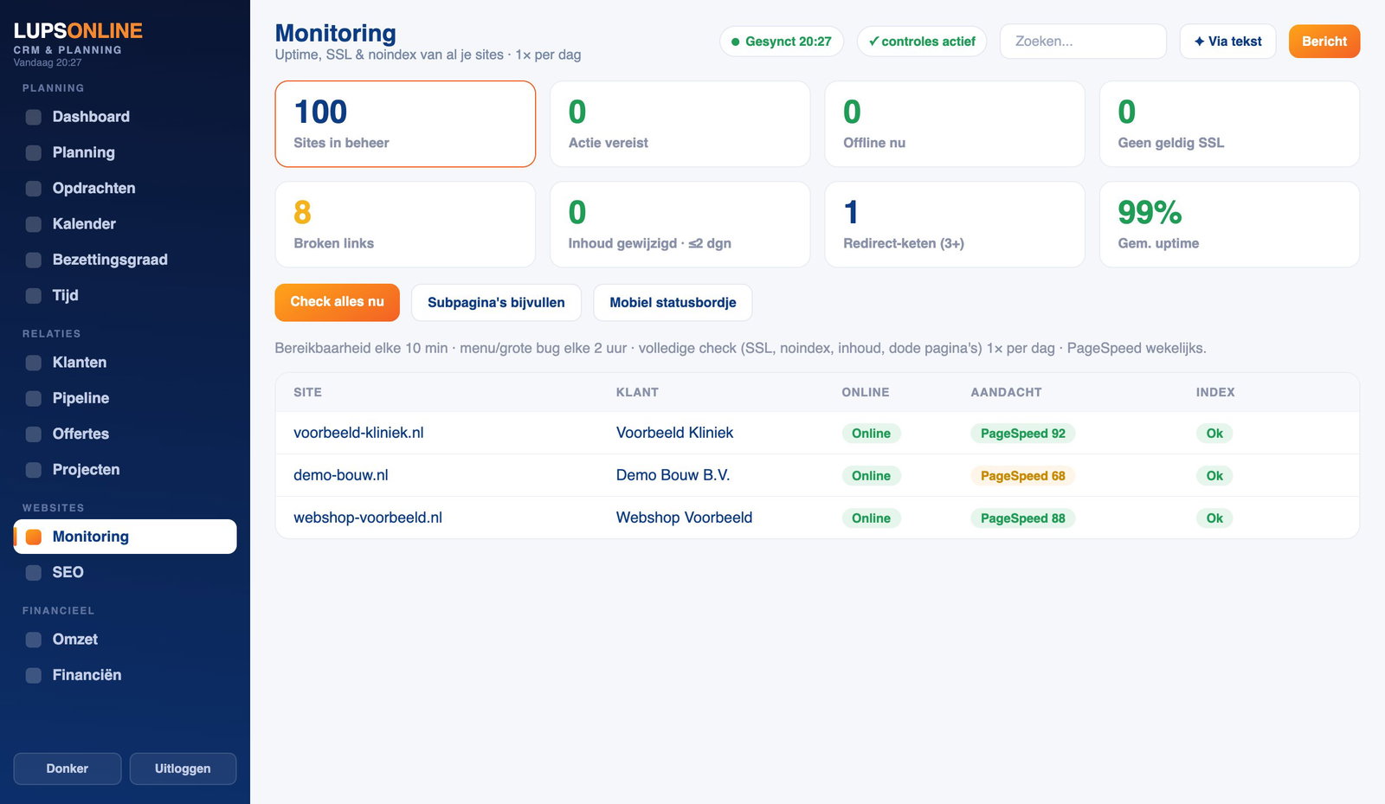Viewport: 1385px width, 804px height.
Task: Click the INDEX column header
Action: 1215,392
